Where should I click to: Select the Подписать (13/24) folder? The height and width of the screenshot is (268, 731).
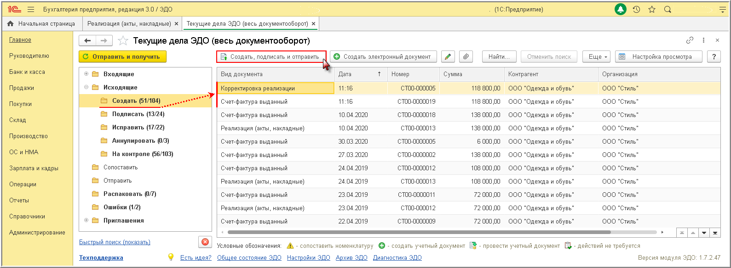[x=138, y=114]
